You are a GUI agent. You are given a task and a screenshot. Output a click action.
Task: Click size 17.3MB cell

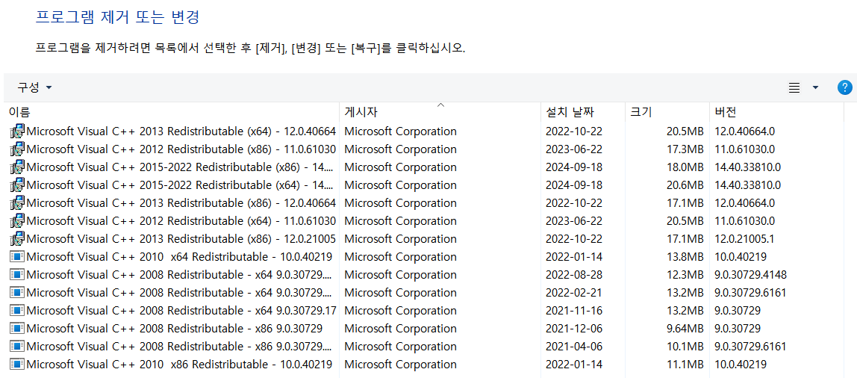pos(685,149)
